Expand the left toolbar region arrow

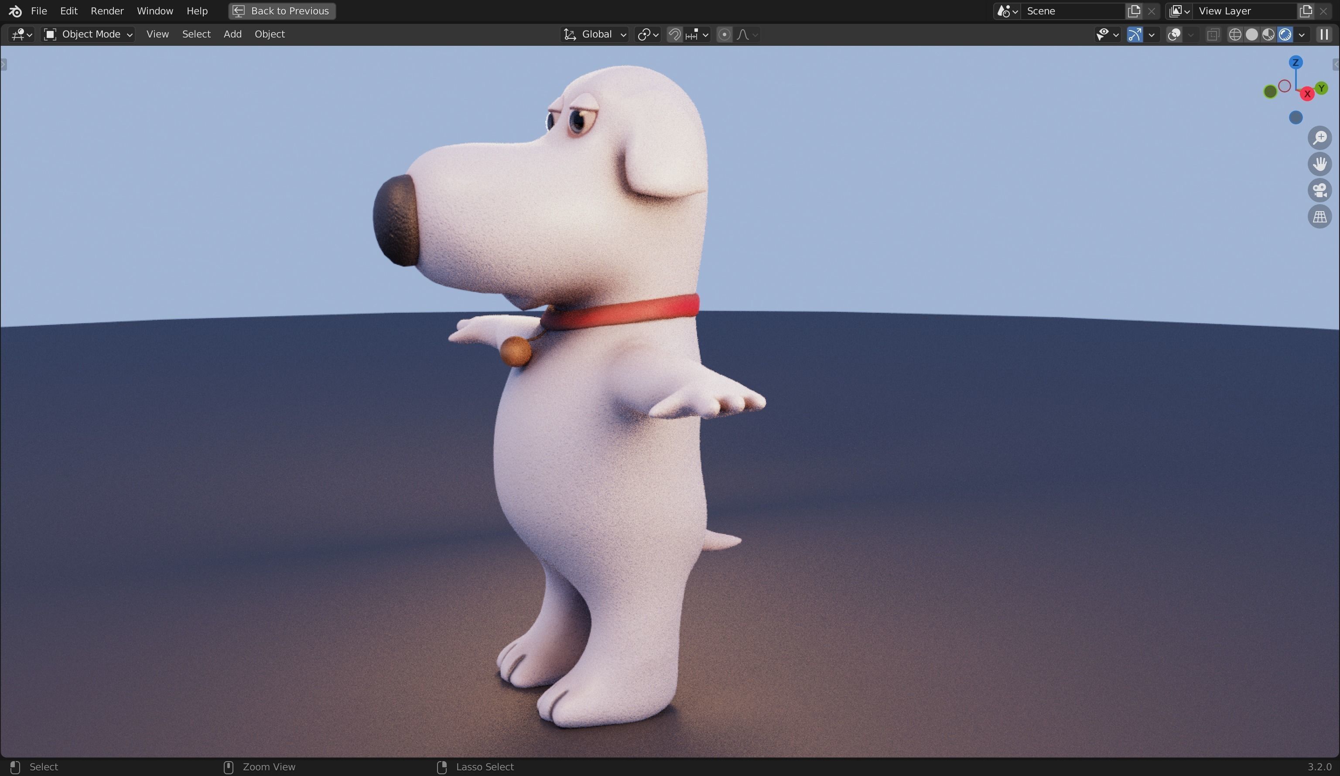4,65
